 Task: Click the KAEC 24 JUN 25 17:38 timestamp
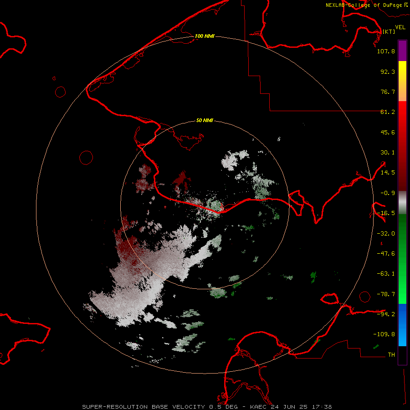point(291,407)
